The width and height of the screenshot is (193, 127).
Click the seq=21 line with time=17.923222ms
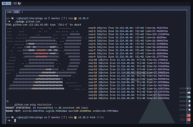coord(129,95)
